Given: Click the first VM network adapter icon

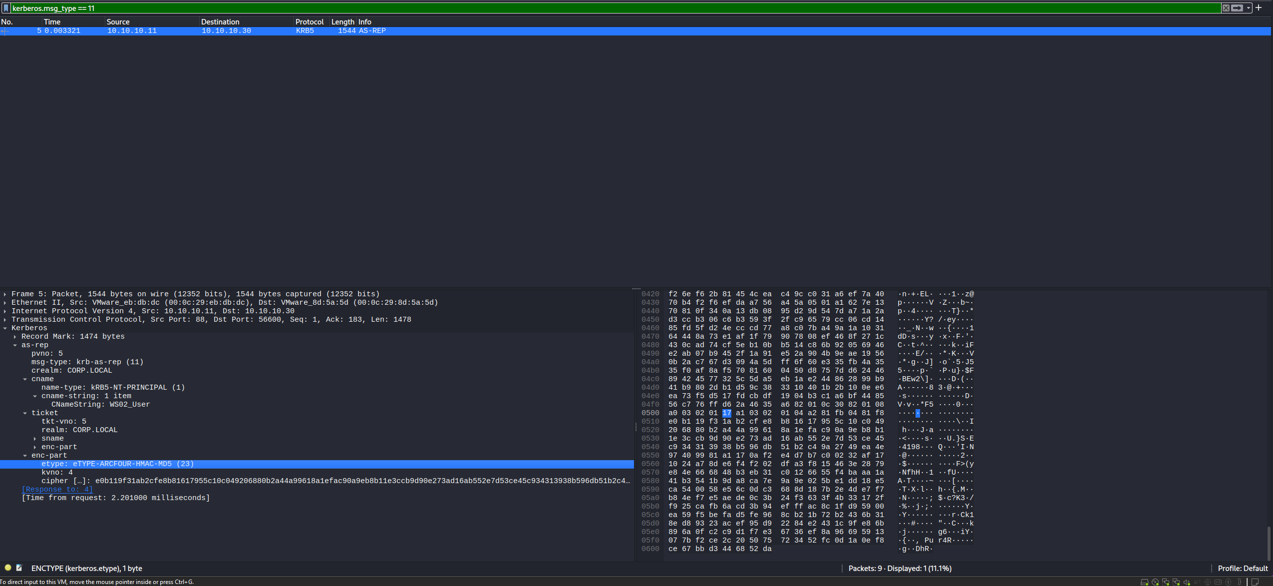Looking at the screenshot, I should point(1166,582).
